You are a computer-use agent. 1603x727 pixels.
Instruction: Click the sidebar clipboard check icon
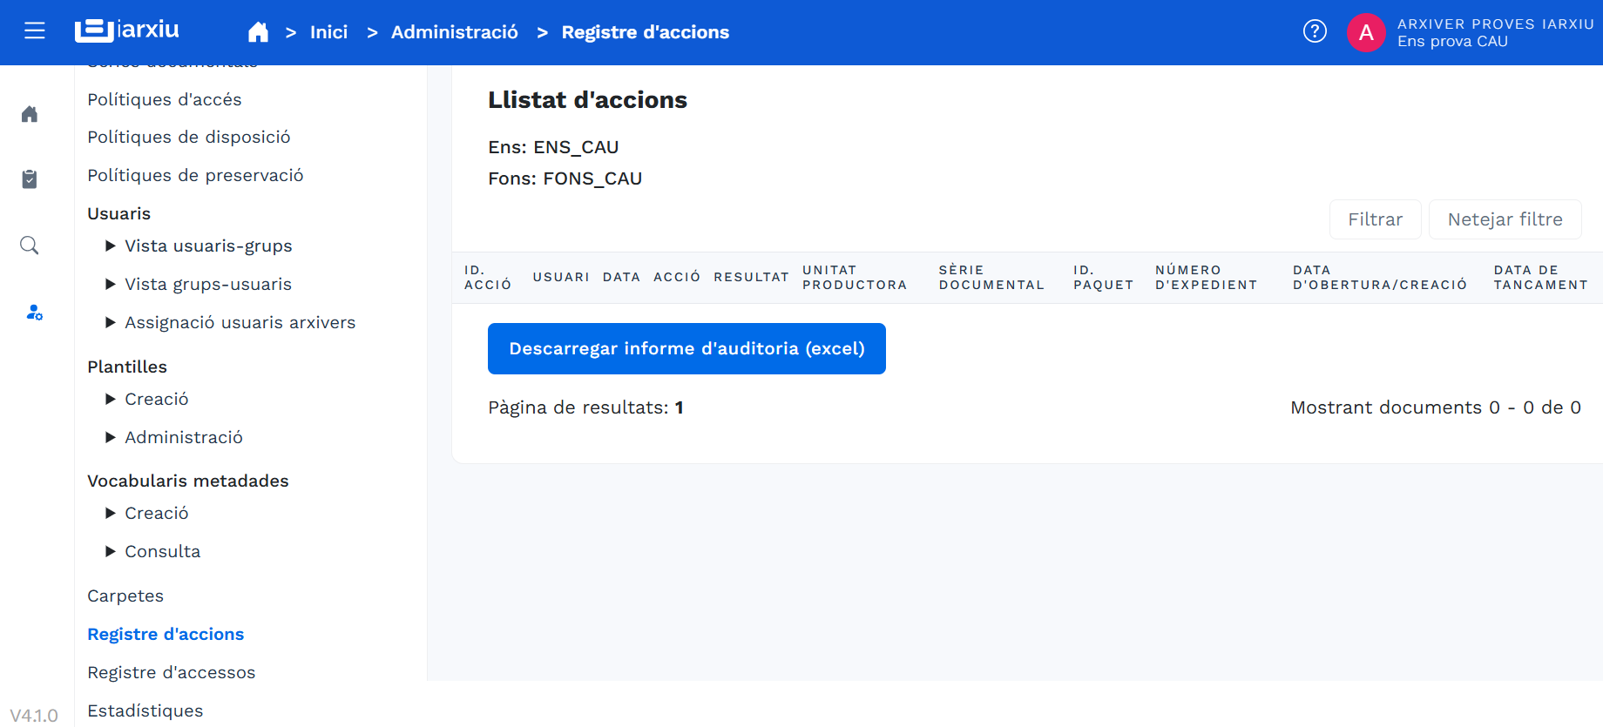tap(30, 179)
